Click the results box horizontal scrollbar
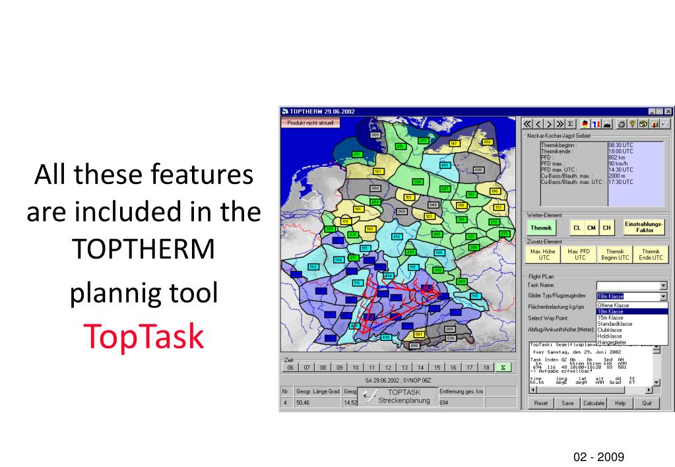 [x=591, y=390]
